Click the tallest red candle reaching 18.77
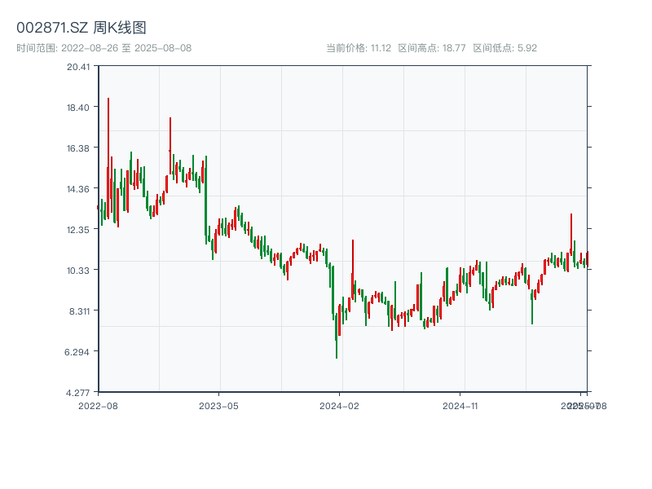Screen dimensions: 652x489 click(108, 155)
